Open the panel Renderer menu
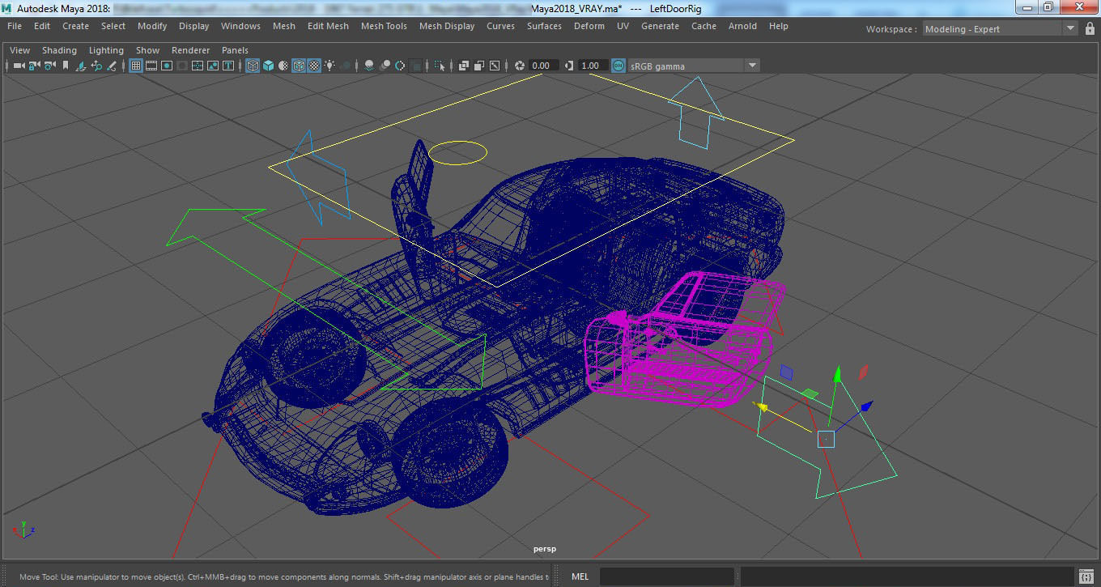Image resolution: width=1101 pixels, height=587 pixels. click(190, 50)
